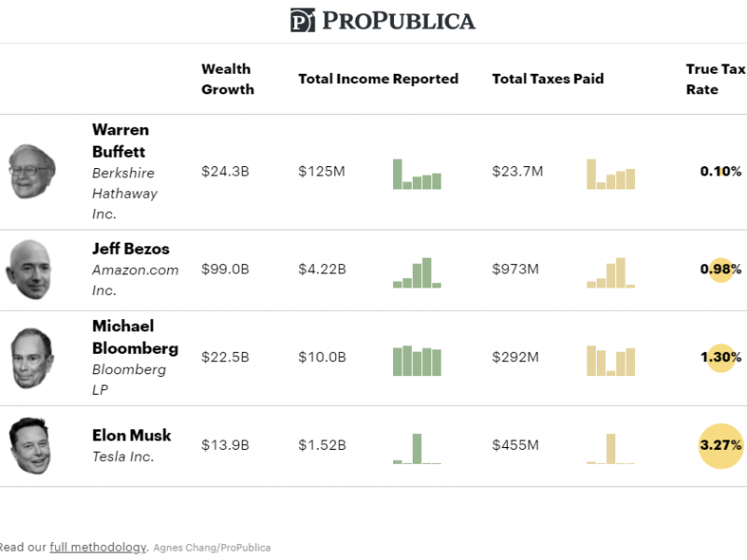Click Buffett's yellow taxes bar chart
Screen dimensions: 747x560
[x=611, y=175]
